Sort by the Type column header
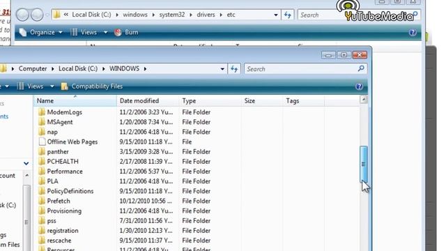The width and height of the screenshot is (446, 251). [210, 101]
